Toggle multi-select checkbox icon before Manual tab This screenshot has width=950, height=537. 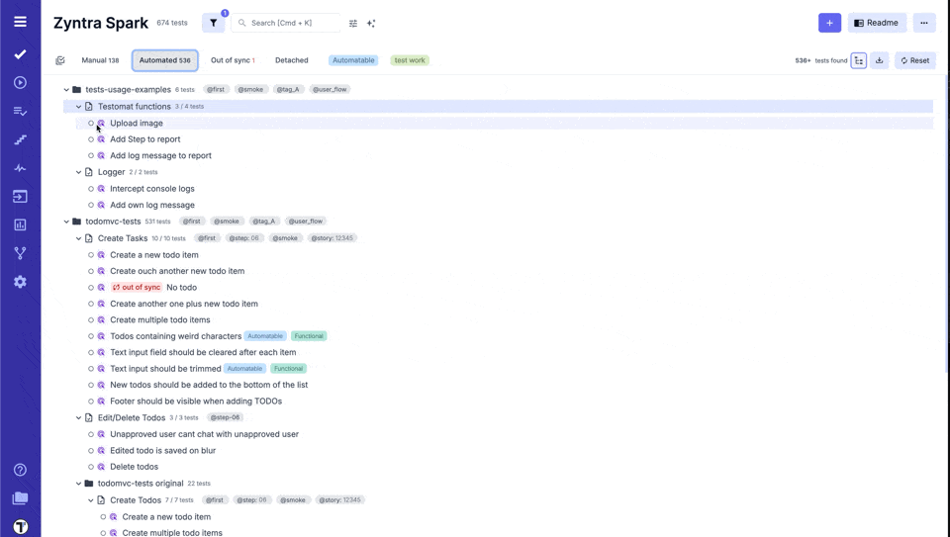pyautogui.click(x=60, y=60)
